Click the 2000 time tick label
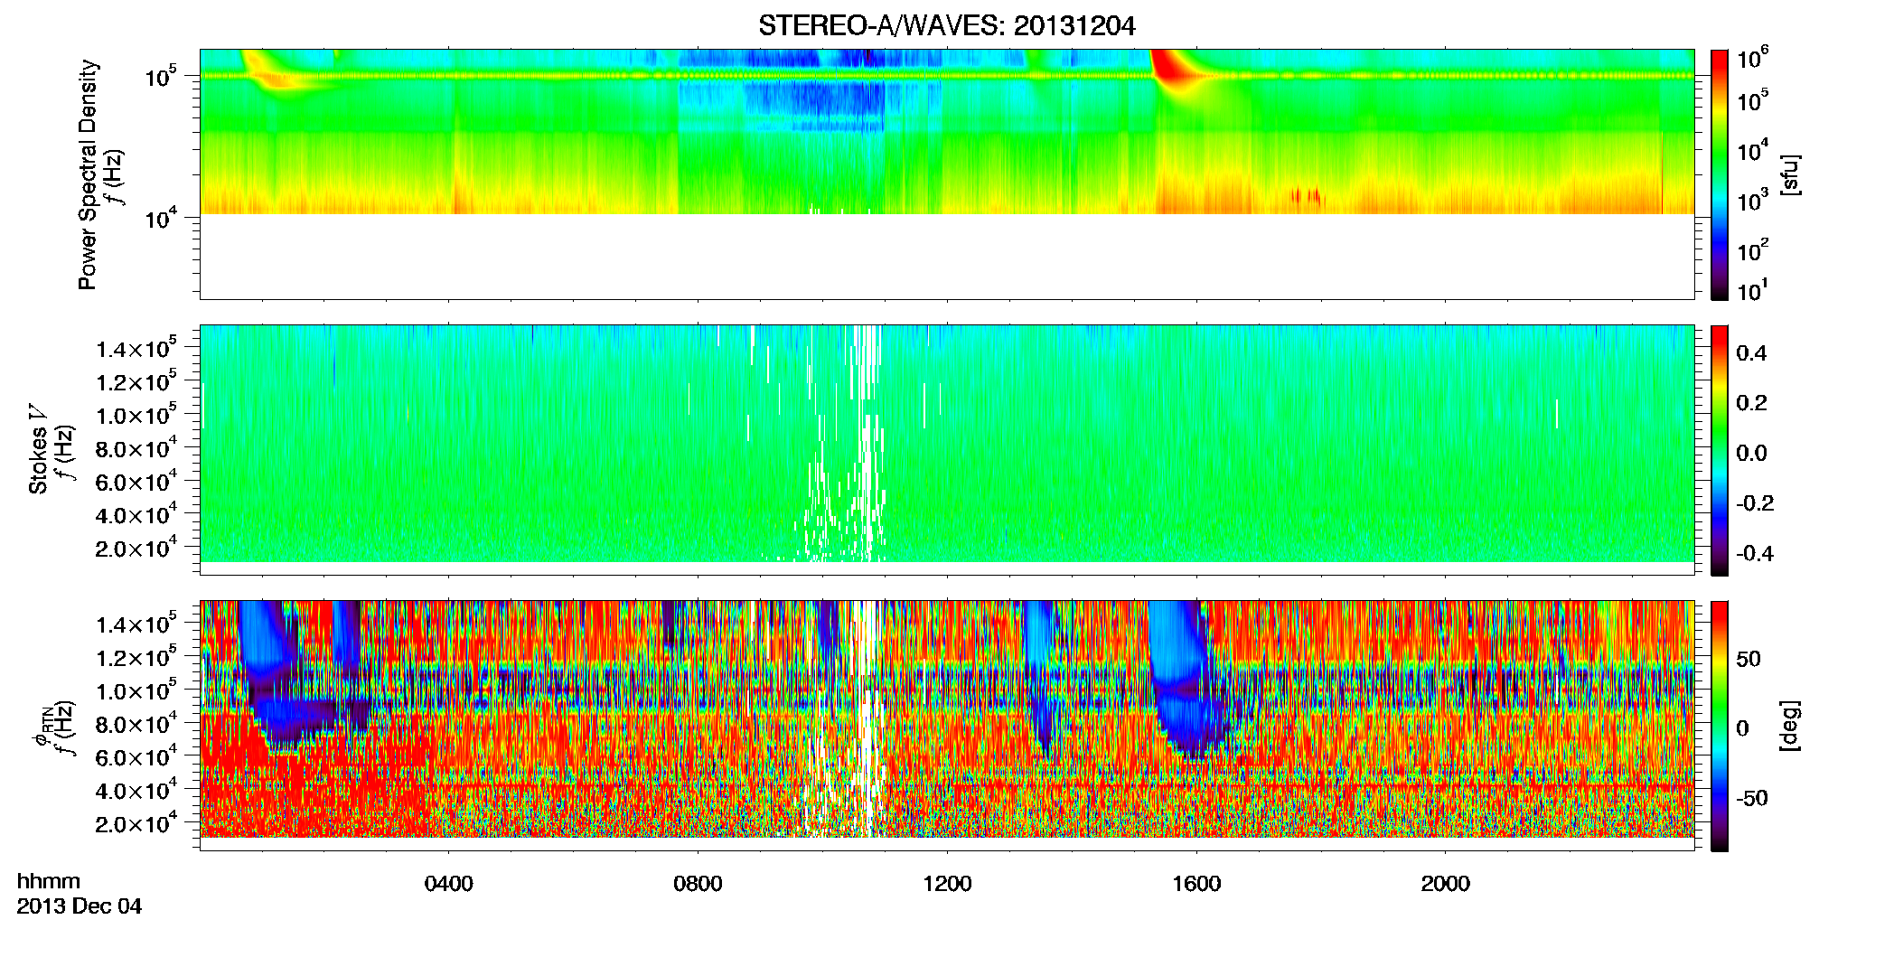 coord(1445,884)
